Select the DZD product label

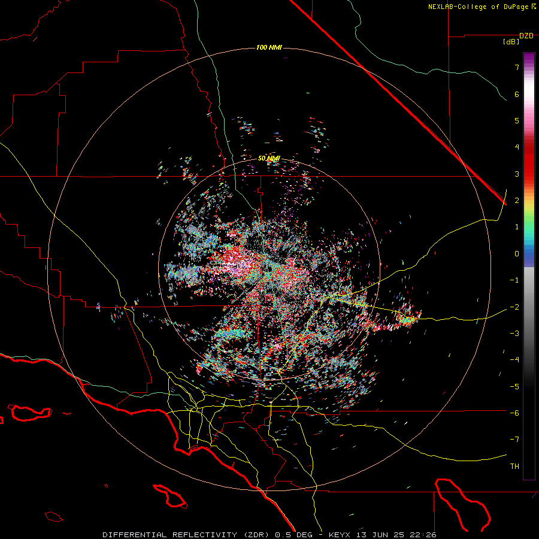526,36
